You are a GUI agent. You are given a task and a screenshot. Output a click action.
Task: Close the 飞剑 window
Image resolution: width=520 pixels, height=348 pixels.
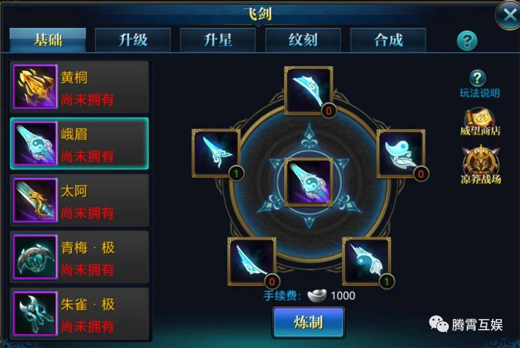pyautogui.click(x=509, y=15)
